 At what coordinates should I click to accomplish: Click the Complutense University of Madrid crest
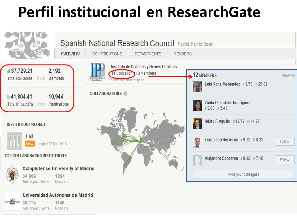pyautogui.click(x=12, y=175)
